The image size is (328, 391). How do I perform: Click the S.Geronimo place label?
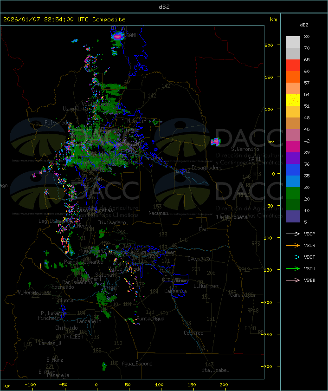pyautogui.click(x=245, y=149)
